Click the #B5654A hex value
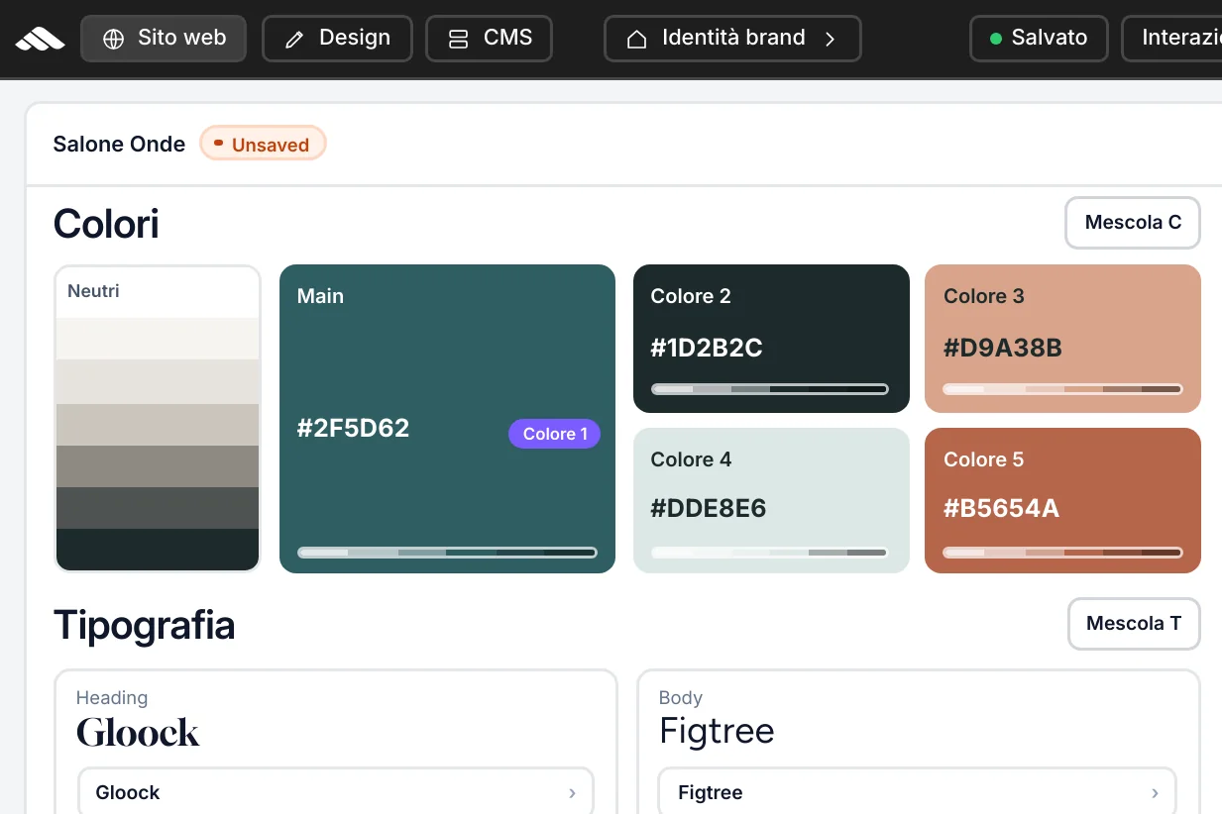The height and width of the screenshot is (814, 1222). [1001, 509]
